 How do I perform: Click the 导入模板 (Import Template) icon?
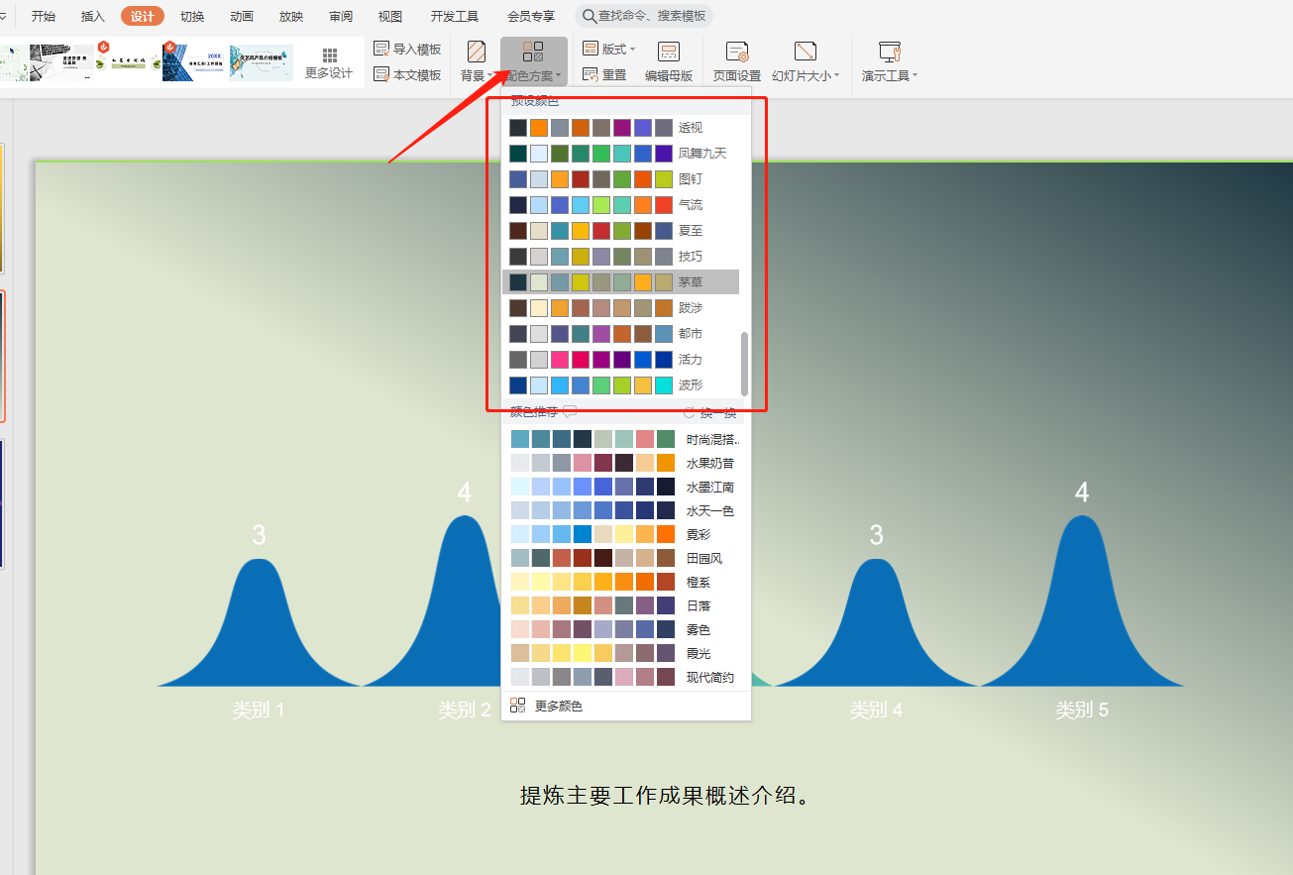382,49
